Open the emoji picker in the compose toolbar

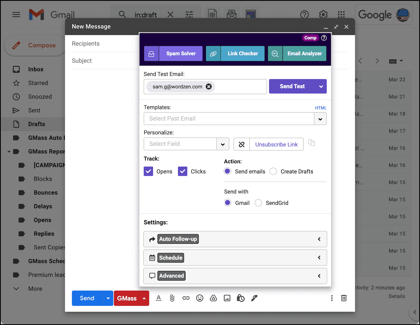[199, 298]
